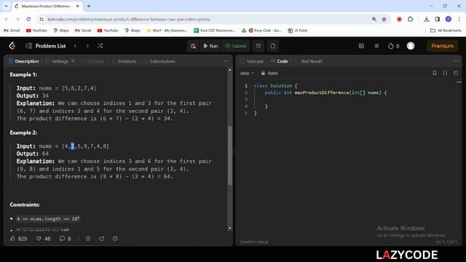Image resolution: width=466 pixels, height=262 pixels.
Task: Close the Settings tab
Action: 73,61
